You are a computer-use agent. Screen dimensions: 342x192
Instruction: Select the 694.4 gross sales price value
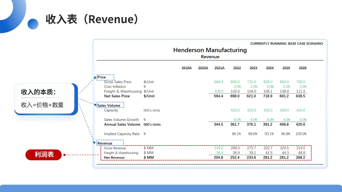(218, 82)
